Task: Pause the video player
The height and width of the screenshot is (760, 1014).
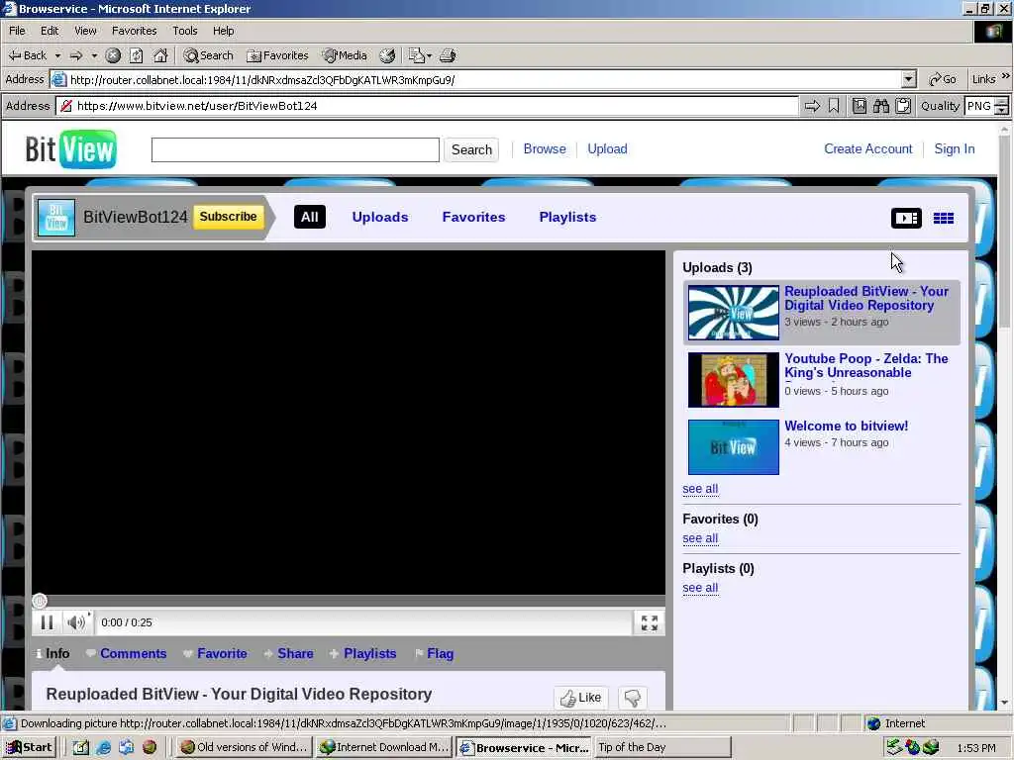Action: point(47,622)
